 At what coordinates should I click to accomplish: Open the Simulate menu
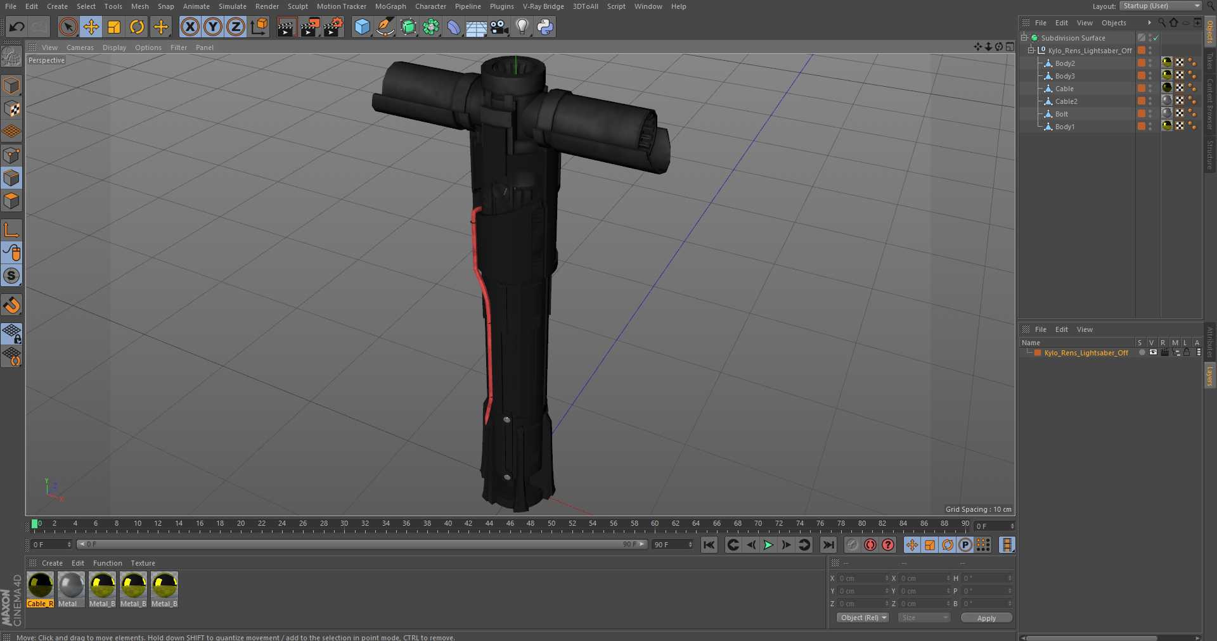233,6
